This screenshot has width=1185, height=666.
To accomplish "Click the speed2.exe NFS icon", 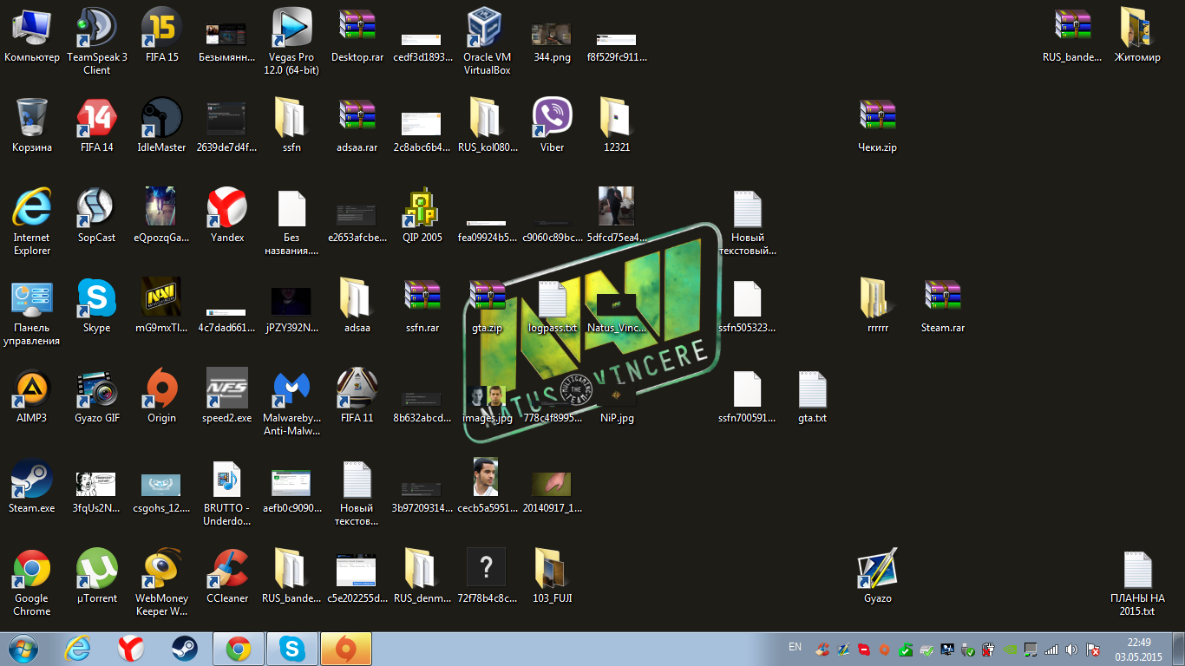I will point(227,395).
